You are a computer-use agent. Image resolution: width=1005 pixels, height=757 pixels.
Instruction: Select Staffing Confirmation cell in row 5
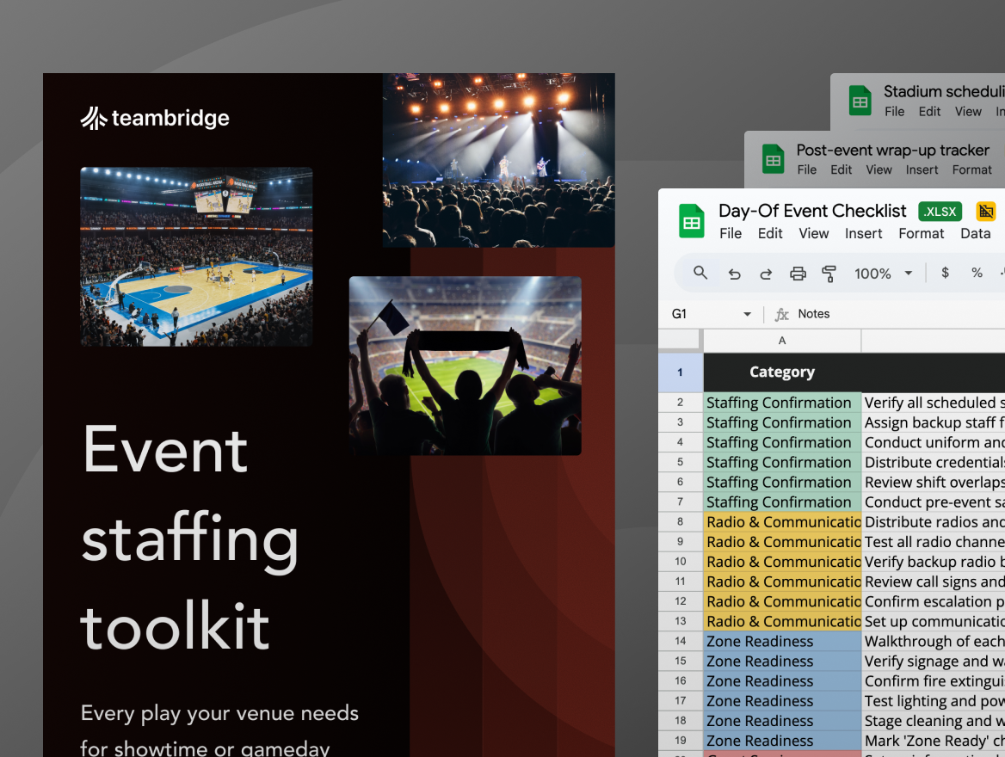click(x=782, y=462)
